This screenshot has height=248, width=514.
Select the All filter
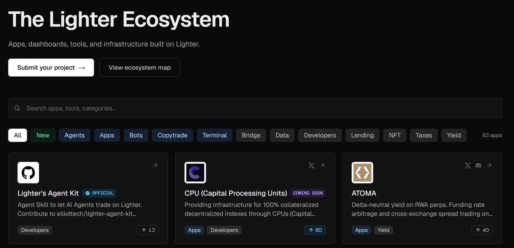pos(18,135)
